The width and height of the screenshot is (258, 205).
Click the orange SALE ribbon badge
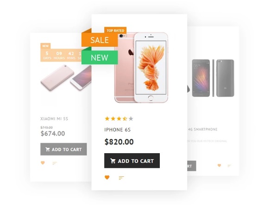pyautogui.click(x=100, y=40)
